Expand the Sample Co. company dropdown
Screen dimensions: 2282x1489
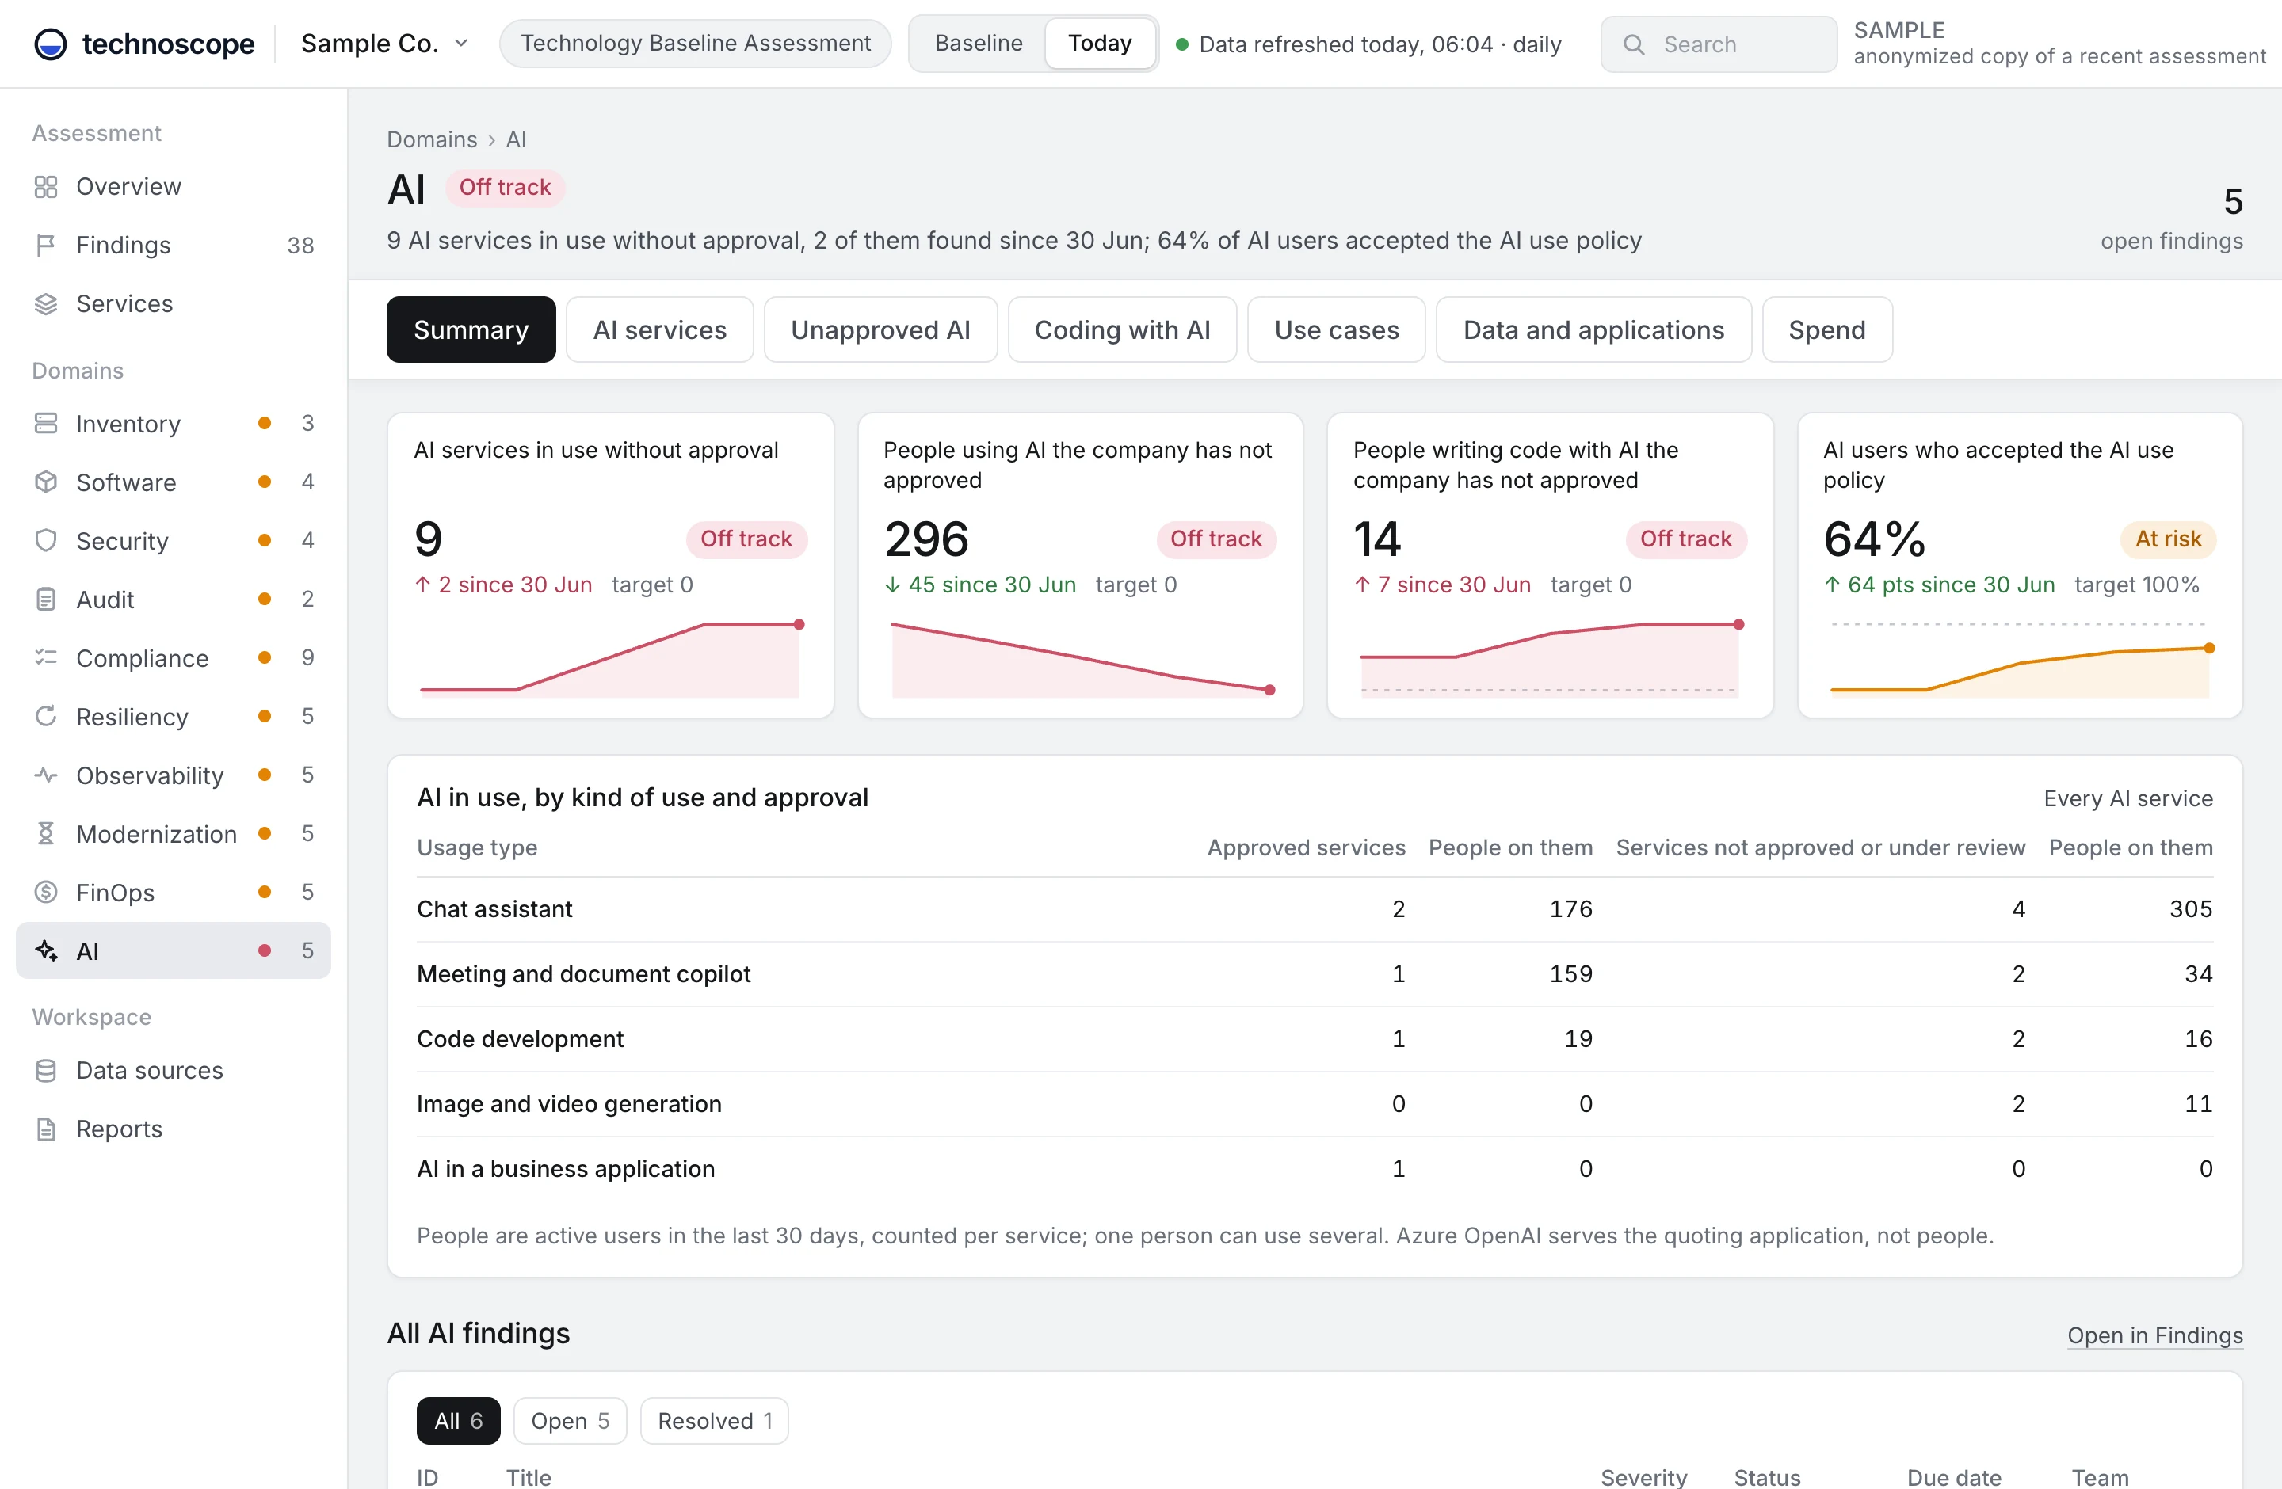pyautogui.click(x=384, y=44)
